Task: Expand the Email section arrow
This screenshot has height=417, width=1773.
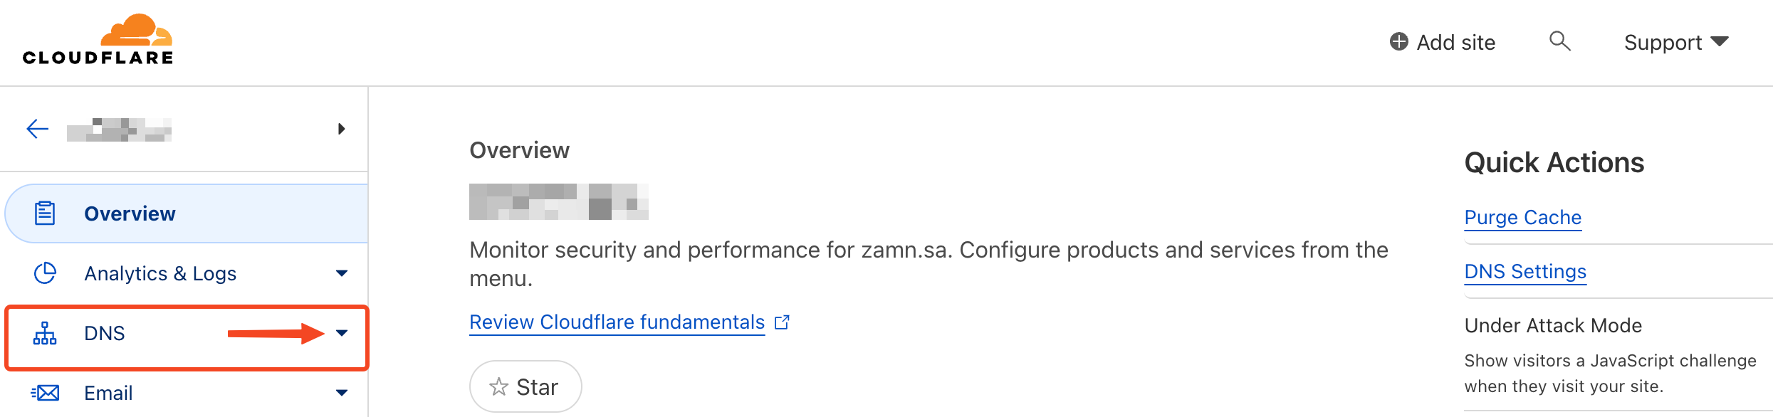Action: [x=342, y=393]
